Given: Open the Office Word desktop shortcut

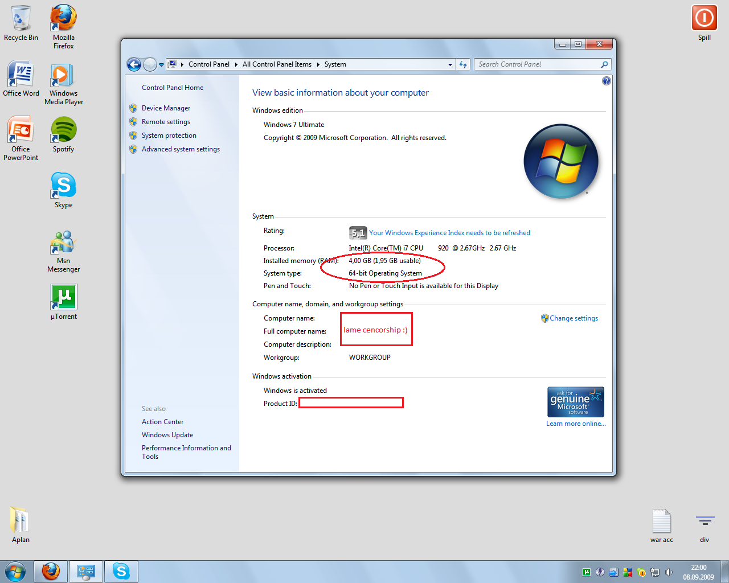Looking at the screenshot, I should pos(21,79).
